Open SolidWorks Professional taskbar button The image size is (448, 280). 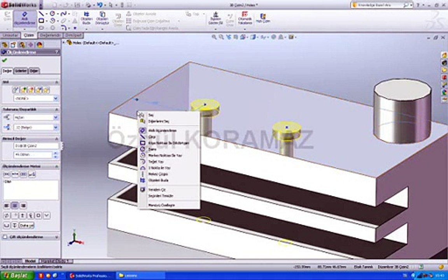point(90,276)
